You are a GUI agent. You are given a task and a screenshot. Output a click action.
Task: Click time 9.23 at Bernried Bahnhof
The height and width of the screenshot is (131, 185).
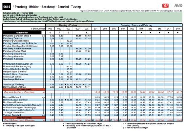point(97,97)
